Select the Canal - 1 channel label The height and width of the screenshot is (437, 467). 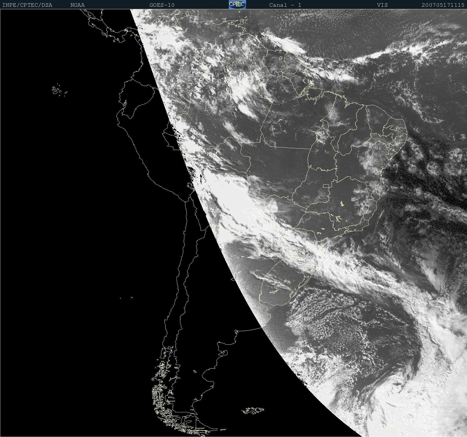[285, 5]
